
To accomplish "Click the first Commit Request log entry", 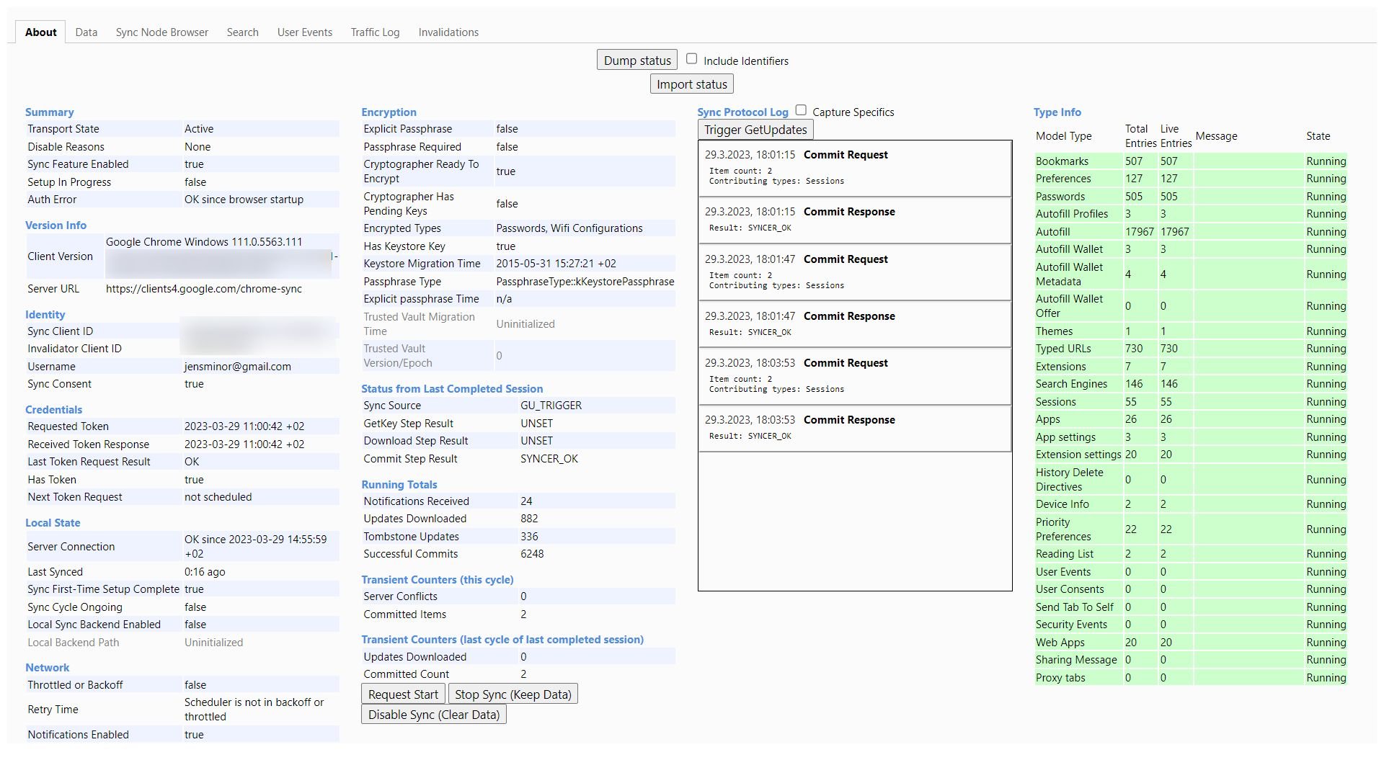I will point(854,168).
